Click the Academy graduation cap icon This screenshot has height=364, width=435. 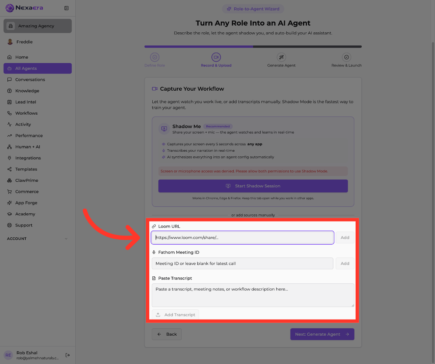(9, 214)
